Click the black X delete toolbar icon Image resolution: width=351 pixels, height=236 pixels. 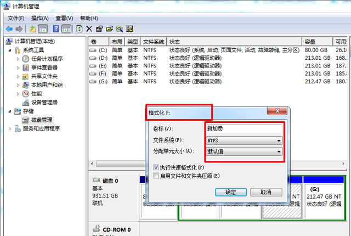(x=89, y=29)
